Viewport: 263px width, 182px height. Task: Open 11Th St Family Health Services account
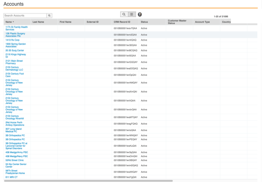point(16,28)
